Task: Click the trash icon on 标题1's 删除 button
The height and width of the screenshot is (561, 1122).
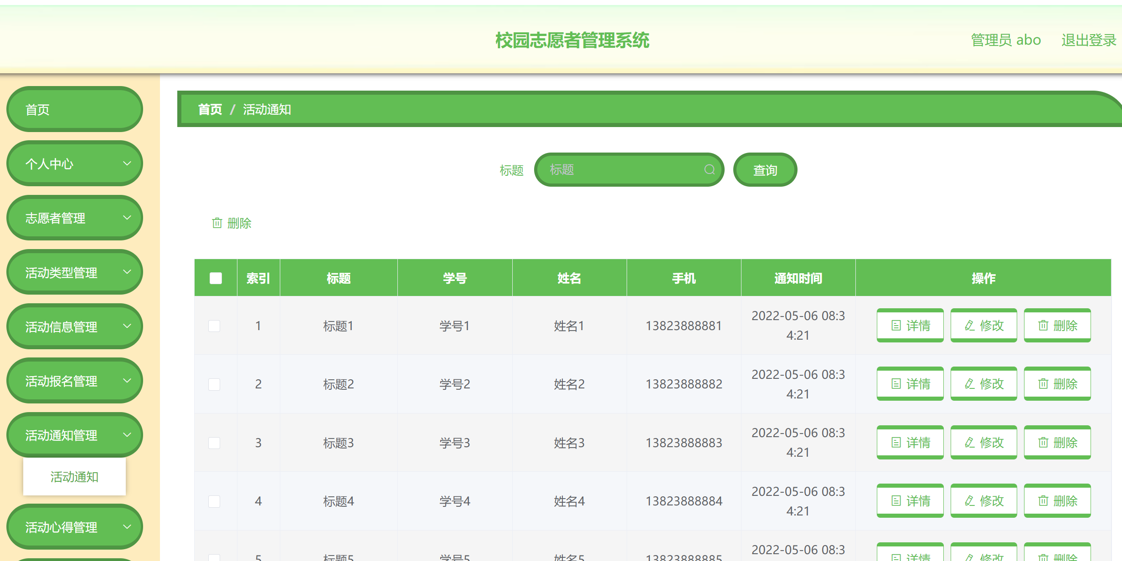Action: click(x=1043, y=325)
